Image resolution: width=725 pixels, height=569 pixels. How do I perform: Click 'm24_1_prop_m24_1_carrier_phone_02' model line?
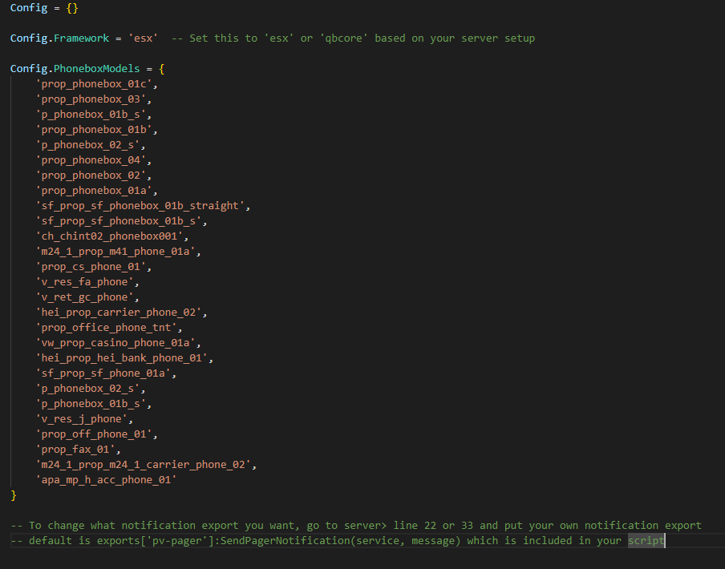click(144, 465)
